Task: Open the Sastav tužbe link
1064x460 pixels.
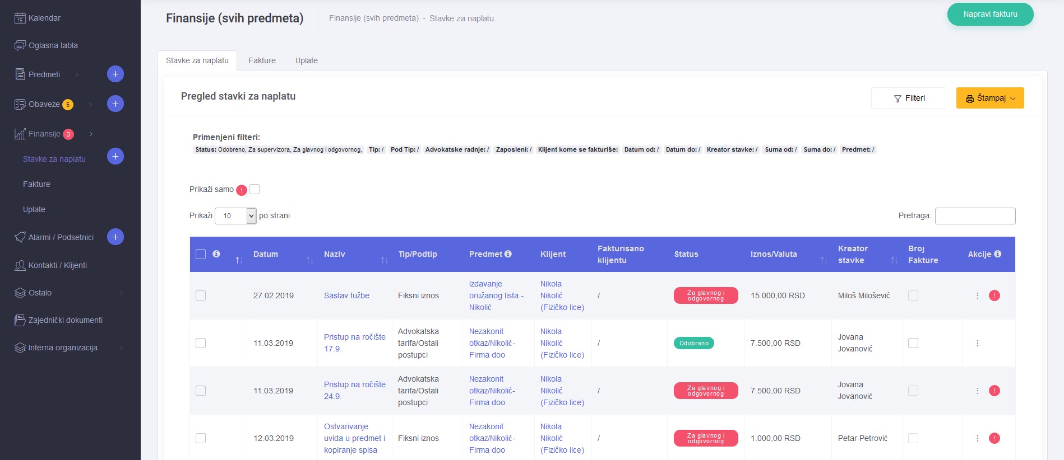Action: click(346, 295)
